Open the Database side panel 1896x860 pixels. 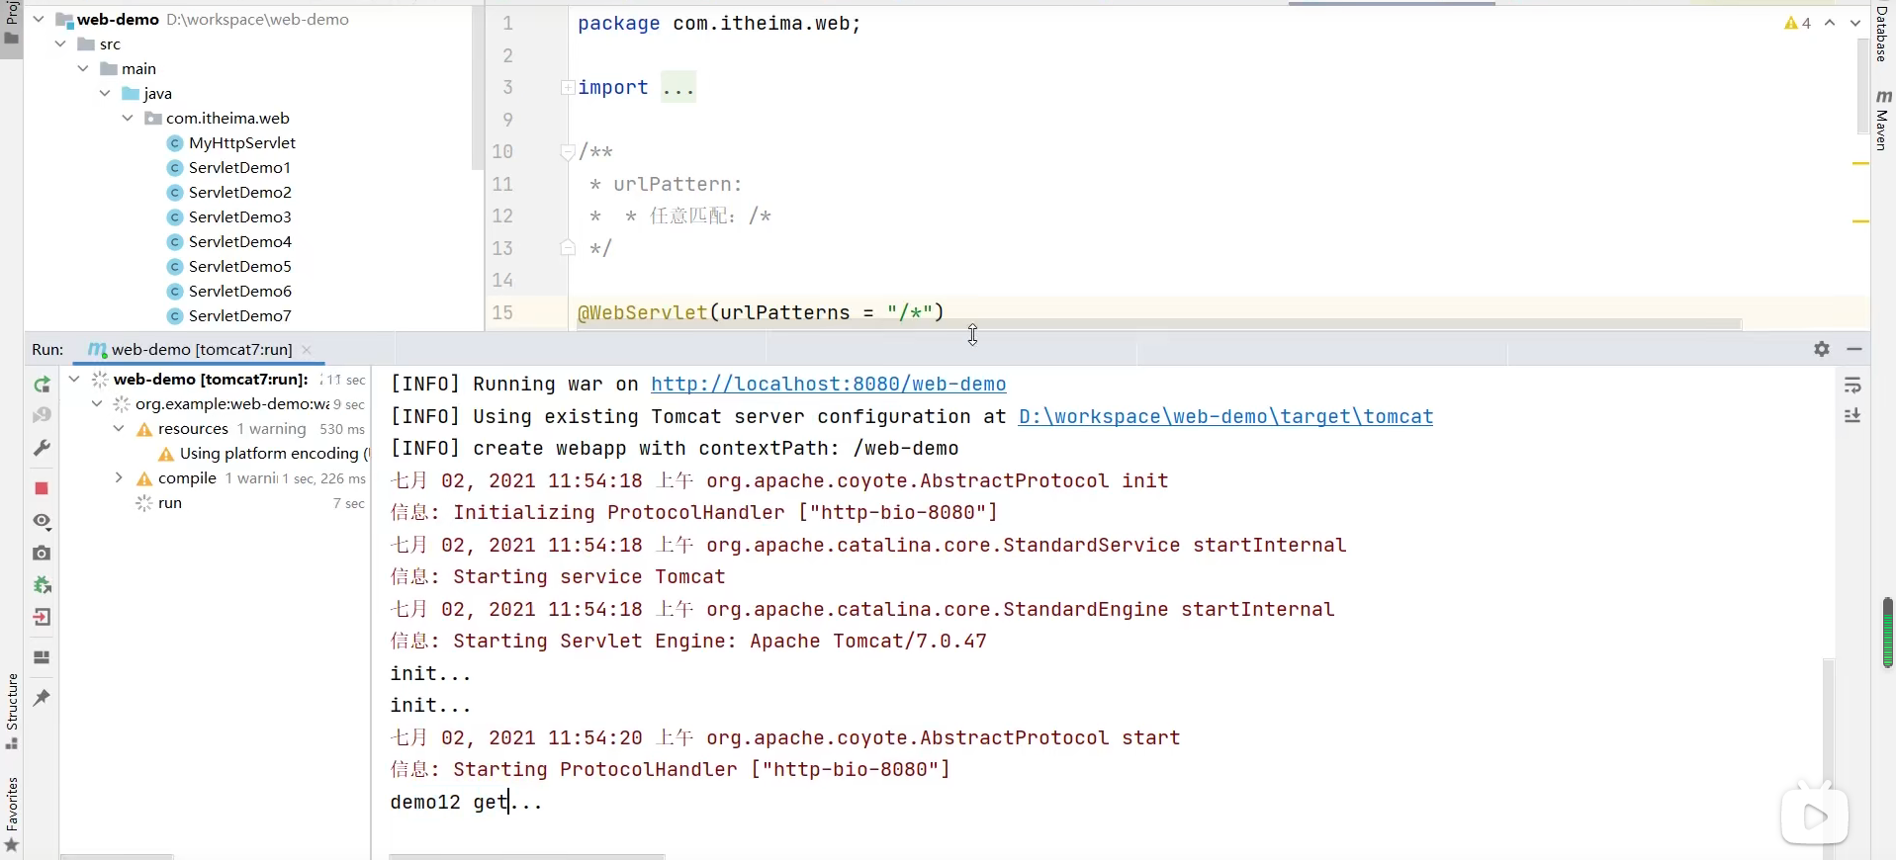pyautogui.click(x=1883, y=34)
